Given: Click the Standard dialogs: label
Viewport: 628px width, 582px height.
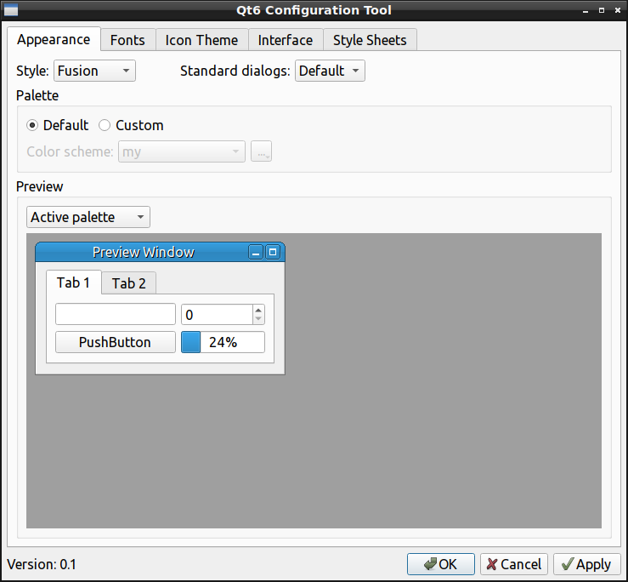Looking at the screenshot, I should [235, 71].
